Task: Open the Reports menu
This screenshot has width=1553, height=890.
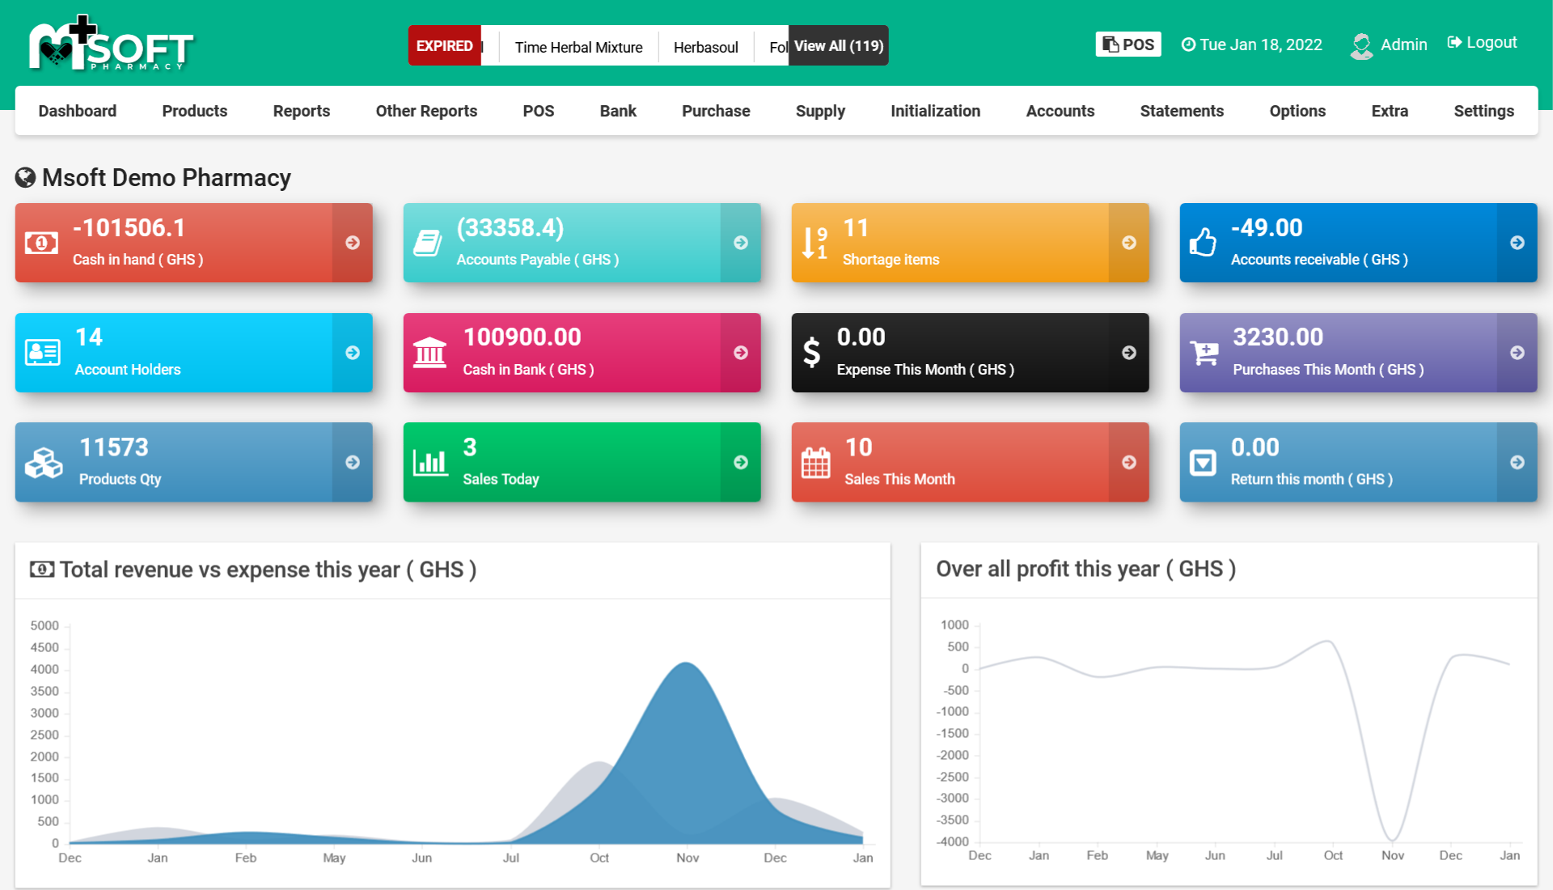Action: coord(302,111)
